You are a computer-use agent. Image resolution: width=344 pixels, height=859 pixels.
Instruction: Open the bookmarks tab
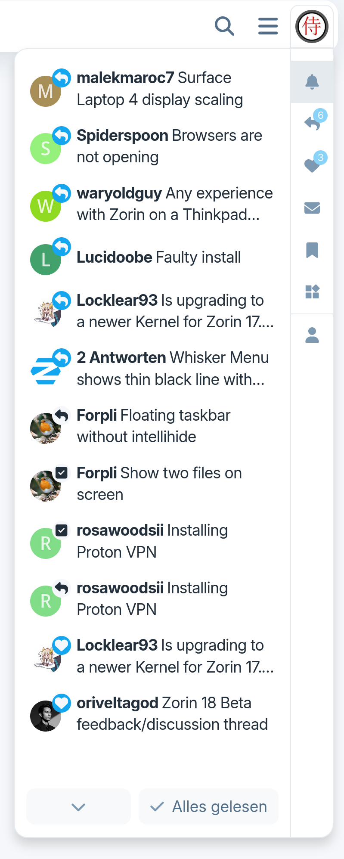[x=312, y=250]
